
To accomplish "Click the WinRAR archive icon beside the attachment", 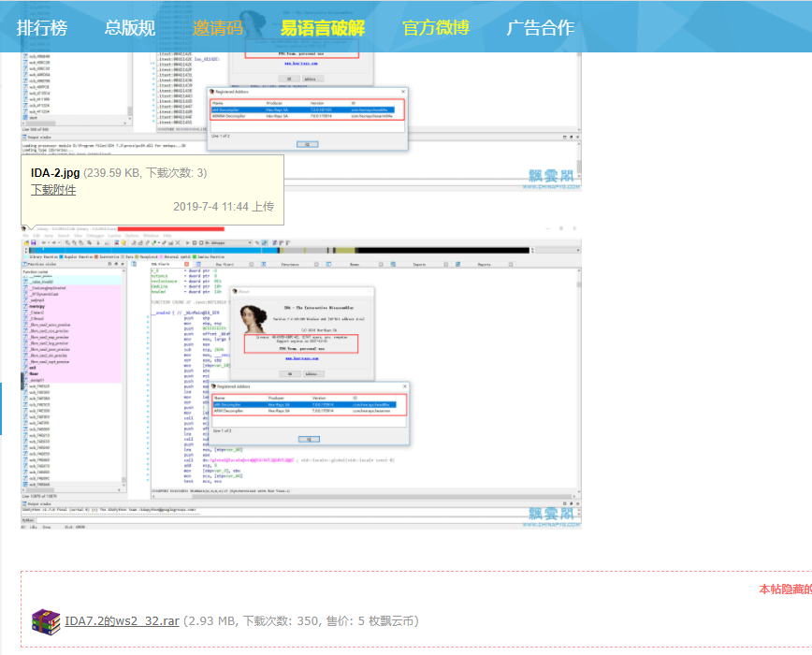I will coord(46,621).
